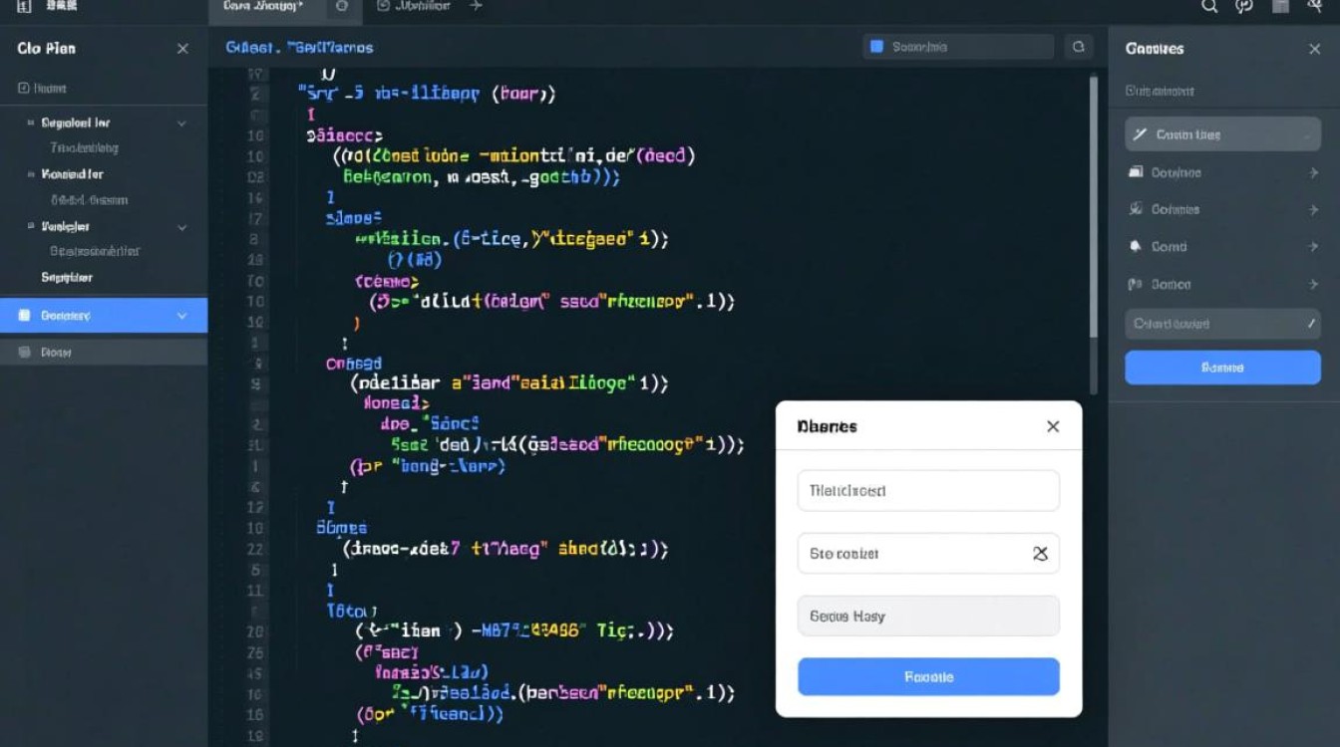Collapse the blue highlighted sidebar item chevron

pos(181,316)
